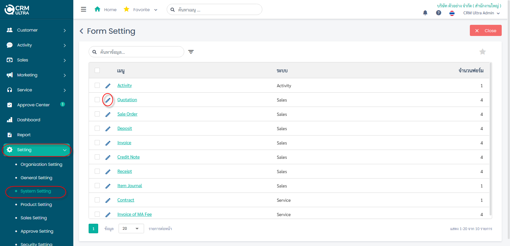Check the select-all header checkbox
510x246 pixels.
[97, 70]
